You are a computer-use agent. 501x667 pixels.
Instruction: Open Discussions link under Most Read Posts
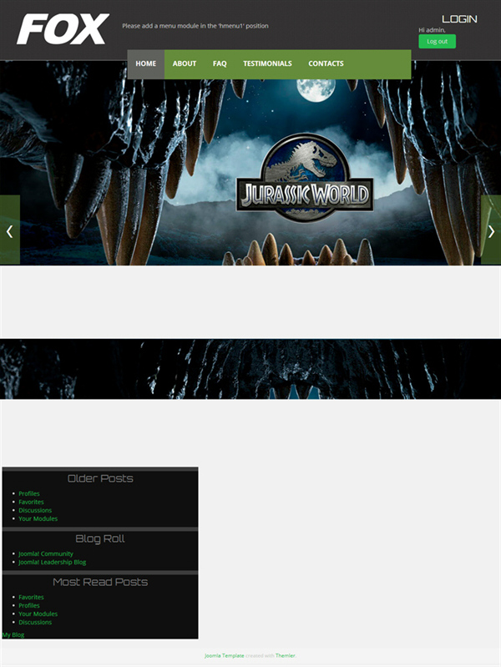pos(35,622)
